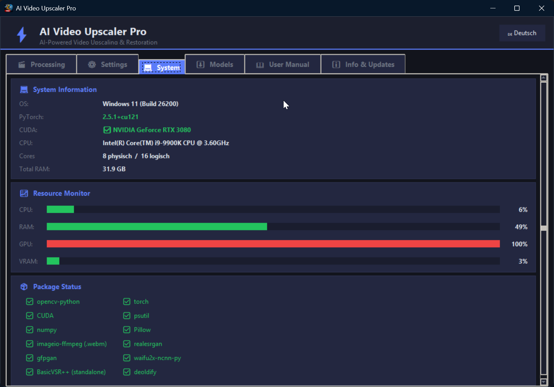This screenshot has height=387, width=554.
Task: Select the System tab
Action: click(x=162, y=67)
